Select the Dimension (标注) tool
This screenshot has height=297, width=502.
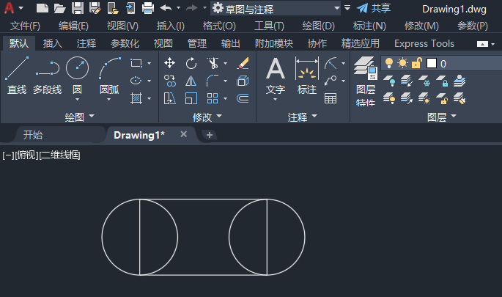coord(307,76)
